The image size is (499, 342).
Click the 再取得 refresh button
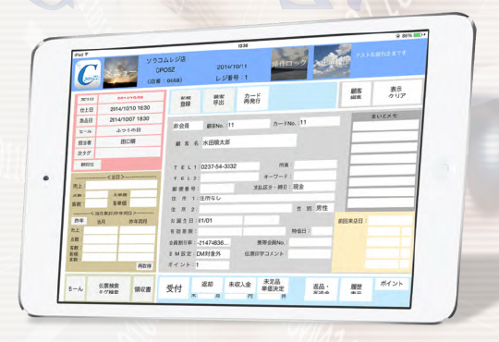point(144,265)
